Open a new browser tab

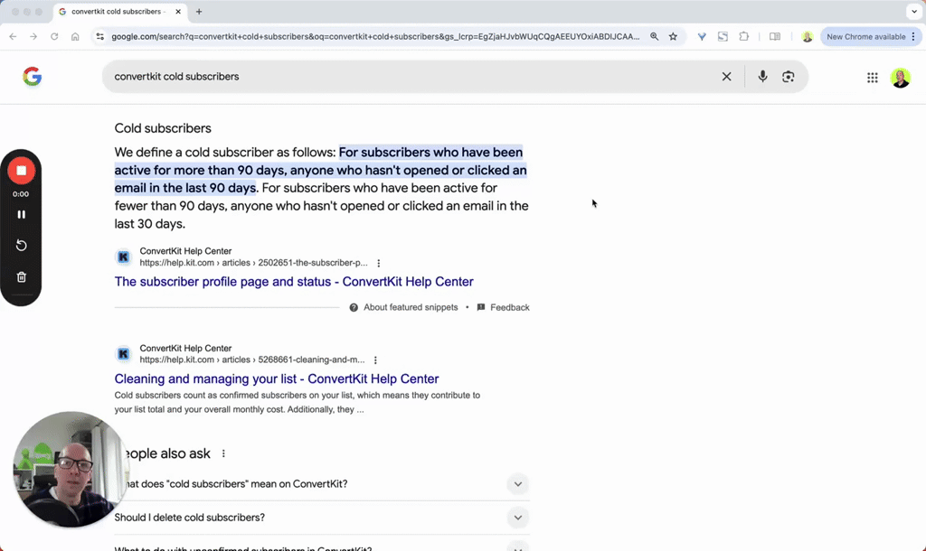199,11
